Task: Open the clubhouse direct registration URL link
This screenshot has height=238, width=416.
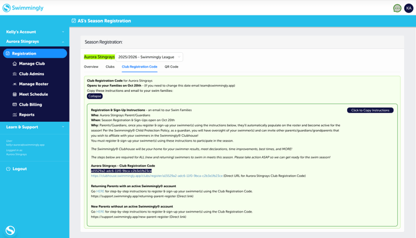Action: 157,176
